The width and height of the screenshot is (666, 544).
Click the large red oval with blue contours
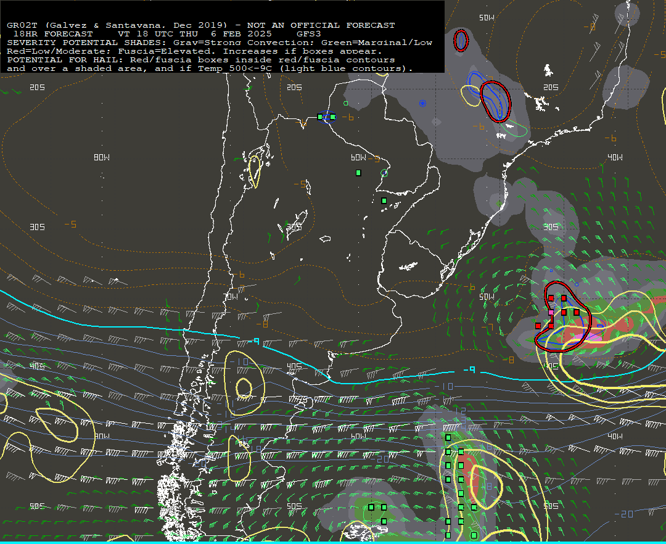point(495,102)
